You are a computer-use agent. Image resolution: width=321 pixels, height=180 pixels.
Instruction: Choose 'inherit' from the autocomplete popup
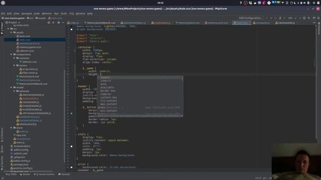point(139,81)
